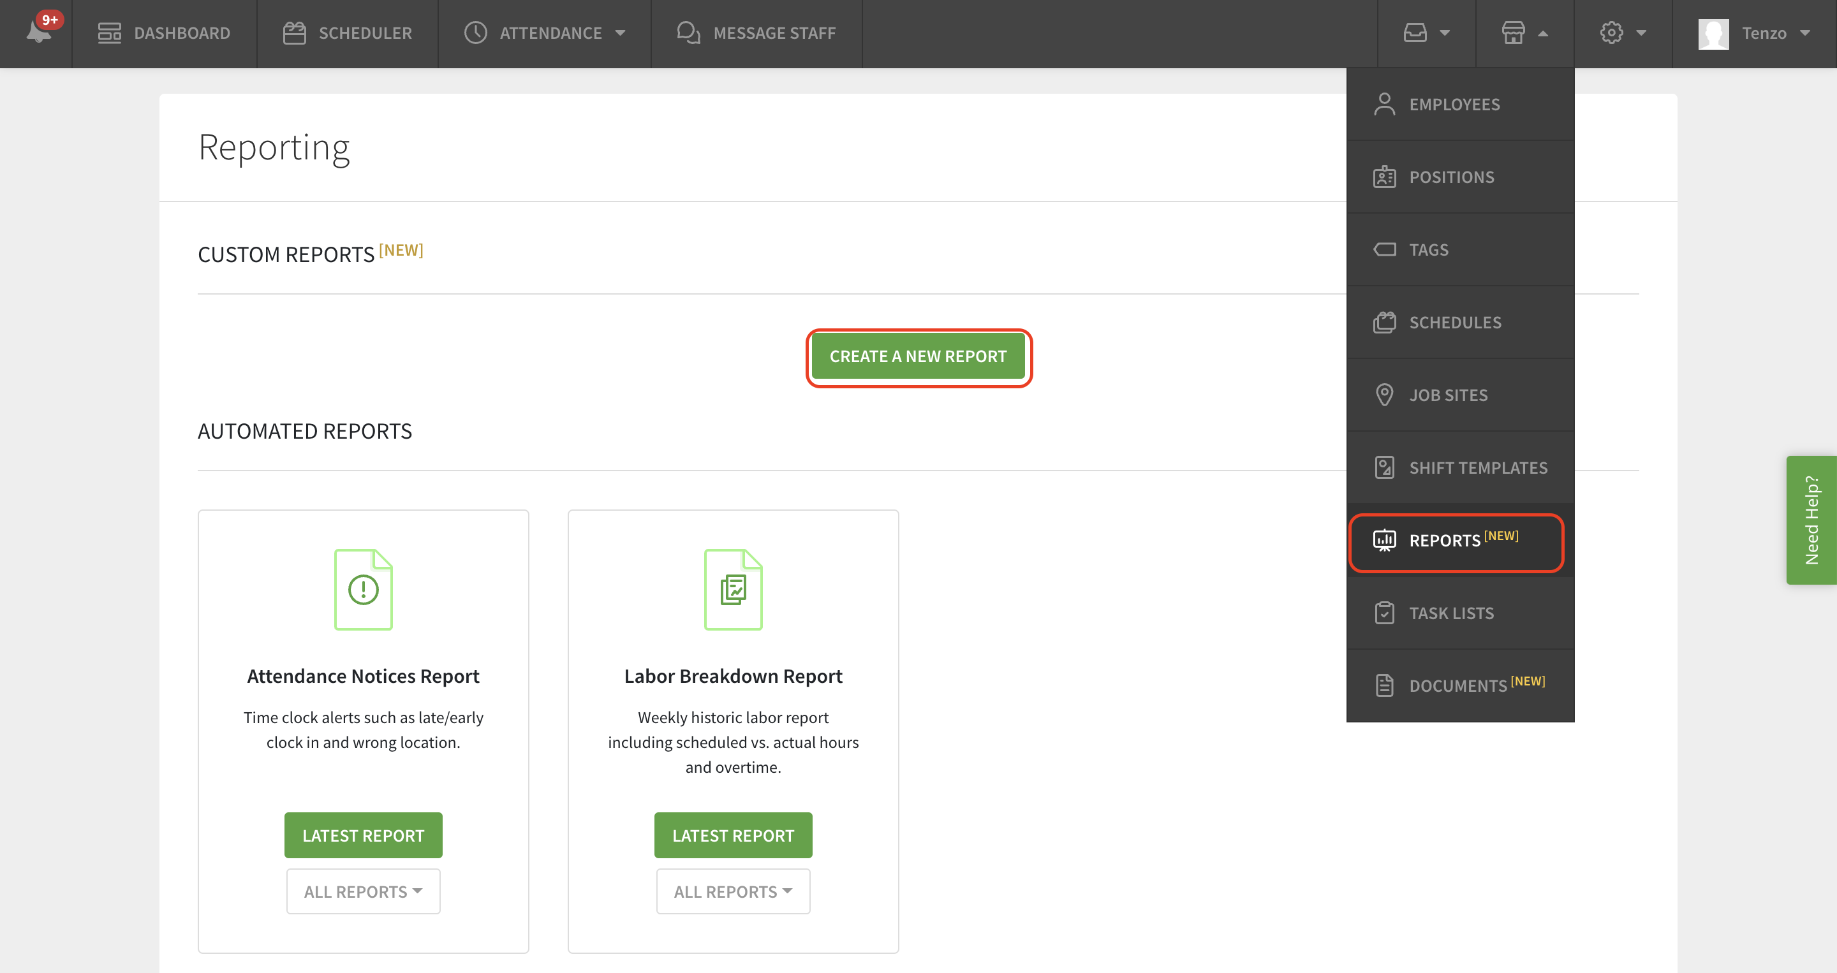Image resolution: width=1837 pixels, height=973 pixels.
Task: Click the Automated Reports heading
Action: (x=304, y=431)
